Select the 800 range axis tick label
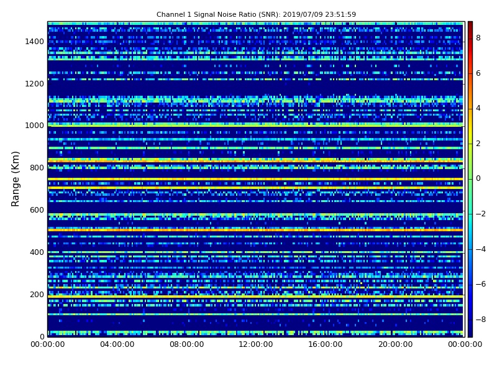 click(37, 168)
